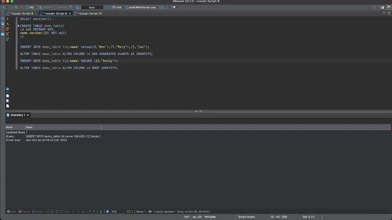The image size is (392, 220).
Task: Click the SELECT version() line in editor
Action: pyautogui.click(x=36, y=19)
